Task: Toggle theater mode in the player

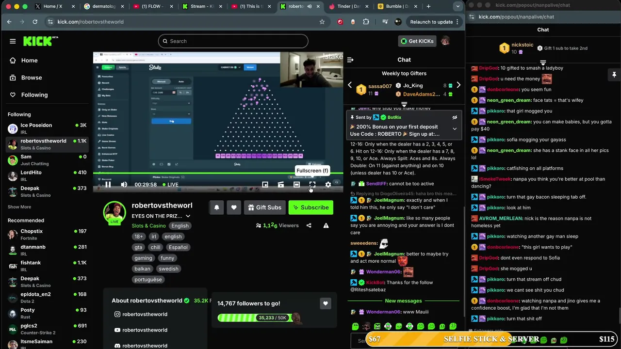Action: pos(296,185)
